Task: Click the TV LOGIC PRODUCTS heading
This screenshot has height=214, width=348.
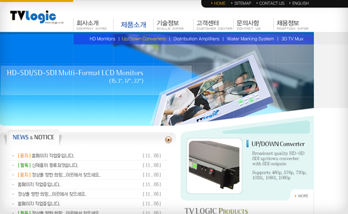Action: click(216, 210)
